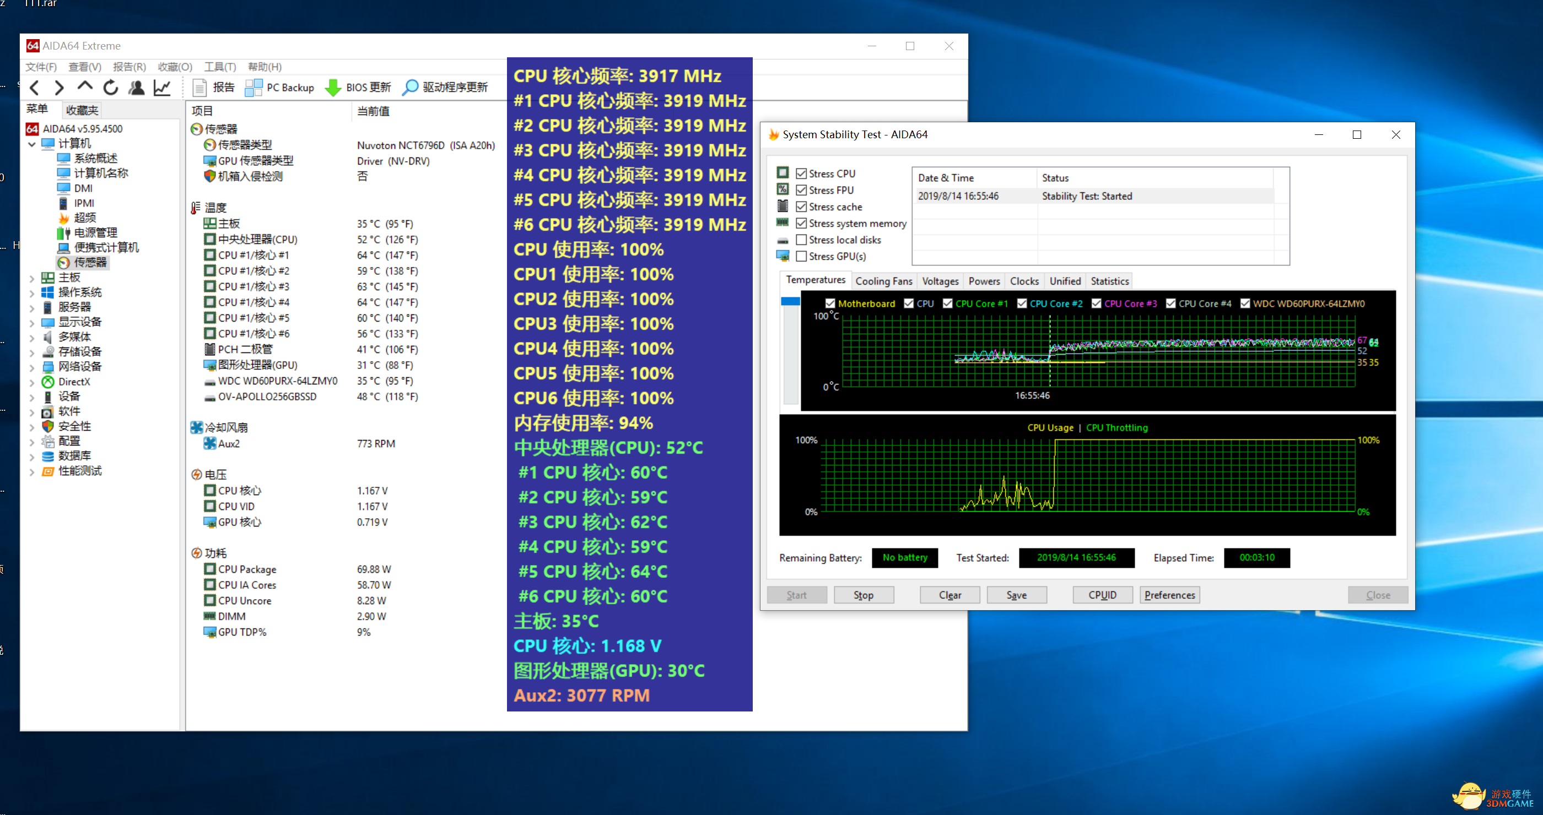Select 系统概述 in the tree
Screen dimensions: 1543x815
pos(95,158)
